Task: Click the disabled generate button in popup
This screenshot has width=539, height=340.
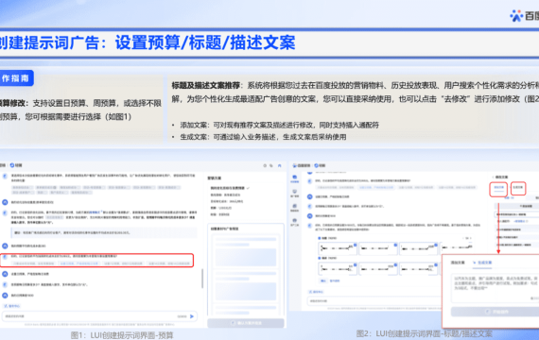Action: [495, 312]
